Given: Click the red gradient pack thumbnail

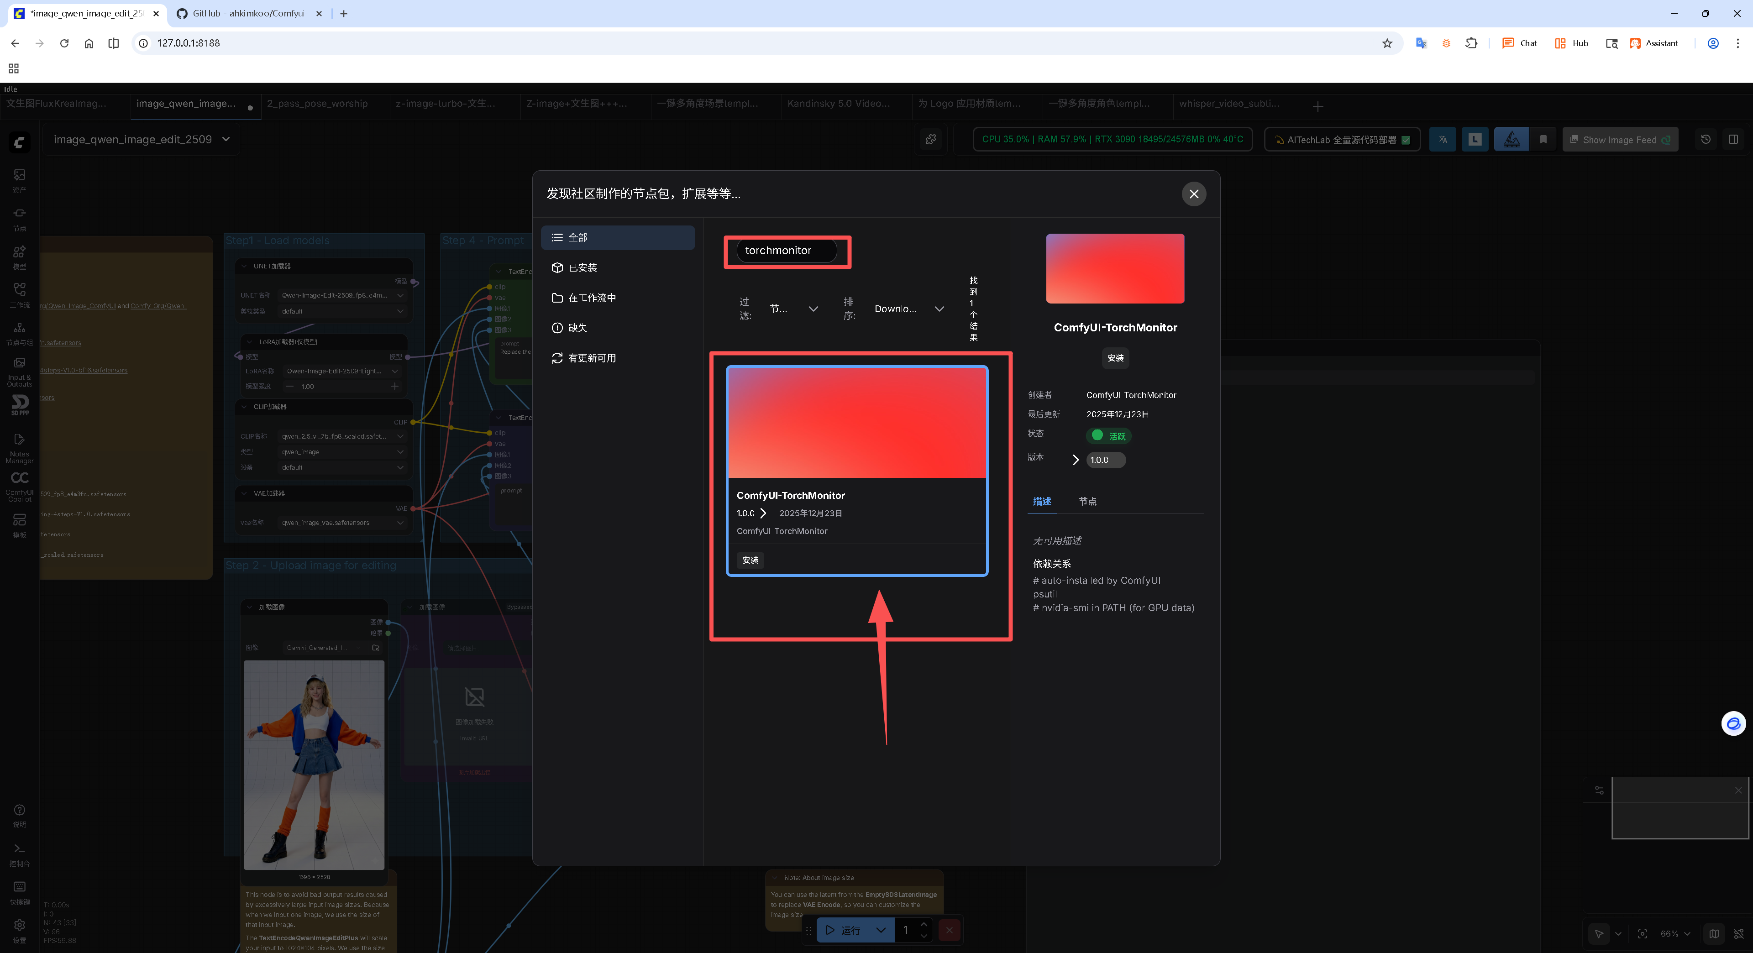Looking at the screenshot, I should tap(856, 423).
